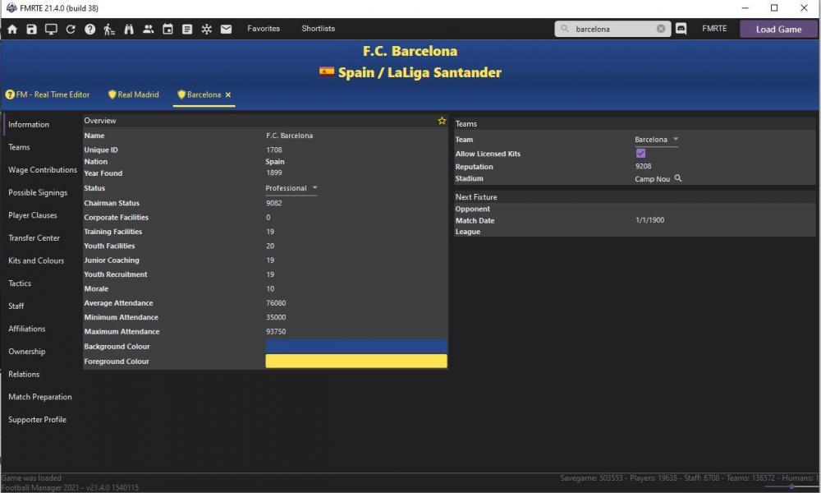Image resolution: width=821 pixels, height=493 pixels.
Task: Pick the blue Background Colour swatch
Action: pos(356,346)
